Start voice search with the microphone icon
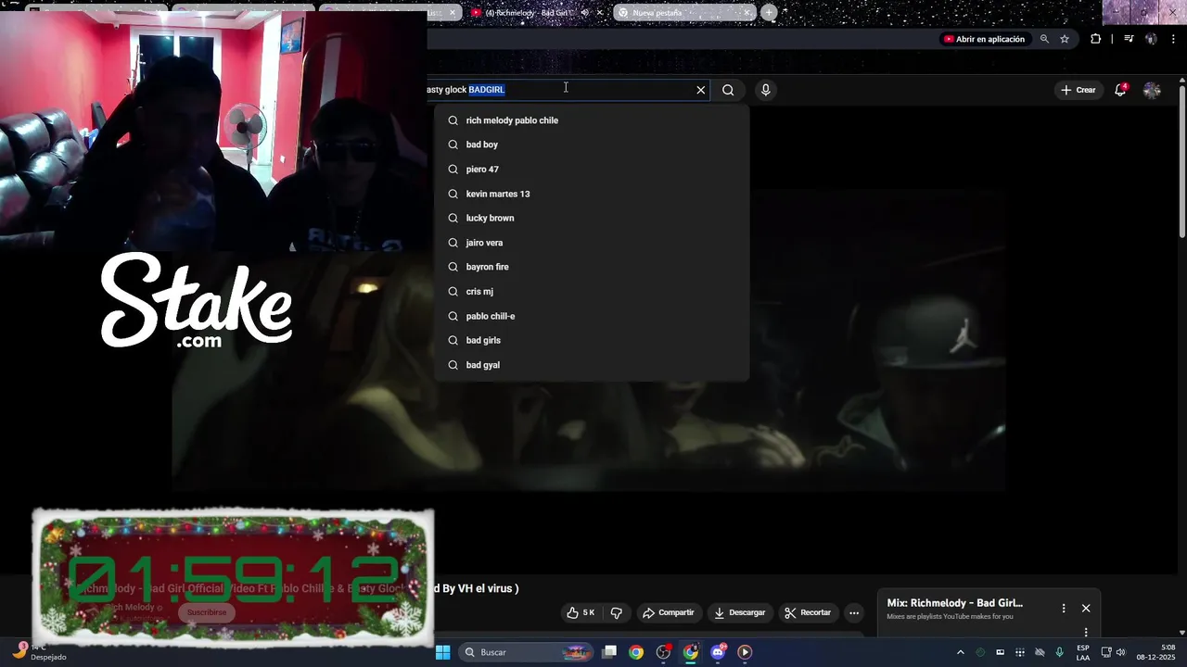1187x667 pixels. (x=765, y=90)
